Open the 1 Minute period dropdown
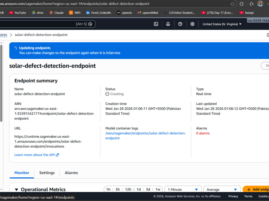The width and height of the screenshot is (269, 201). pyautogui.click(x=183, y=189)
